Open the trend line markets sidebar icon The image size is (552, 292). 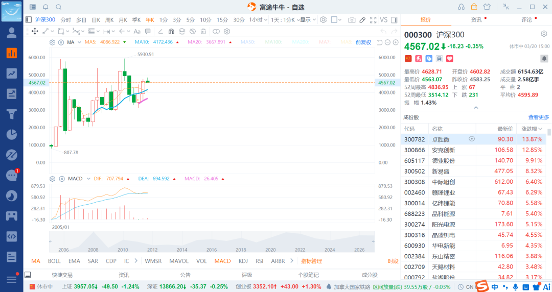point(12,73)
